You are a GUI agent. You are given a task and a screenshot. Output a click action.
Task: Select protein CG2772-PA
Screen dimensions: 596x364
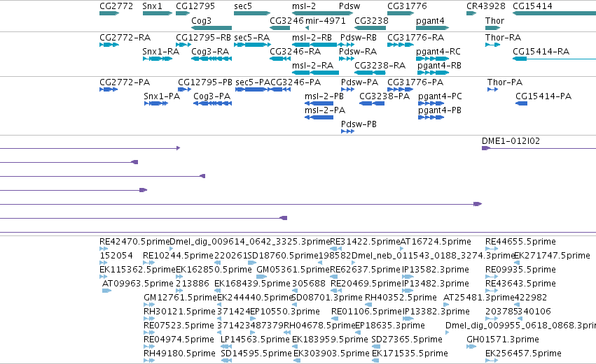pyautogui.click(x=109, y=89)
